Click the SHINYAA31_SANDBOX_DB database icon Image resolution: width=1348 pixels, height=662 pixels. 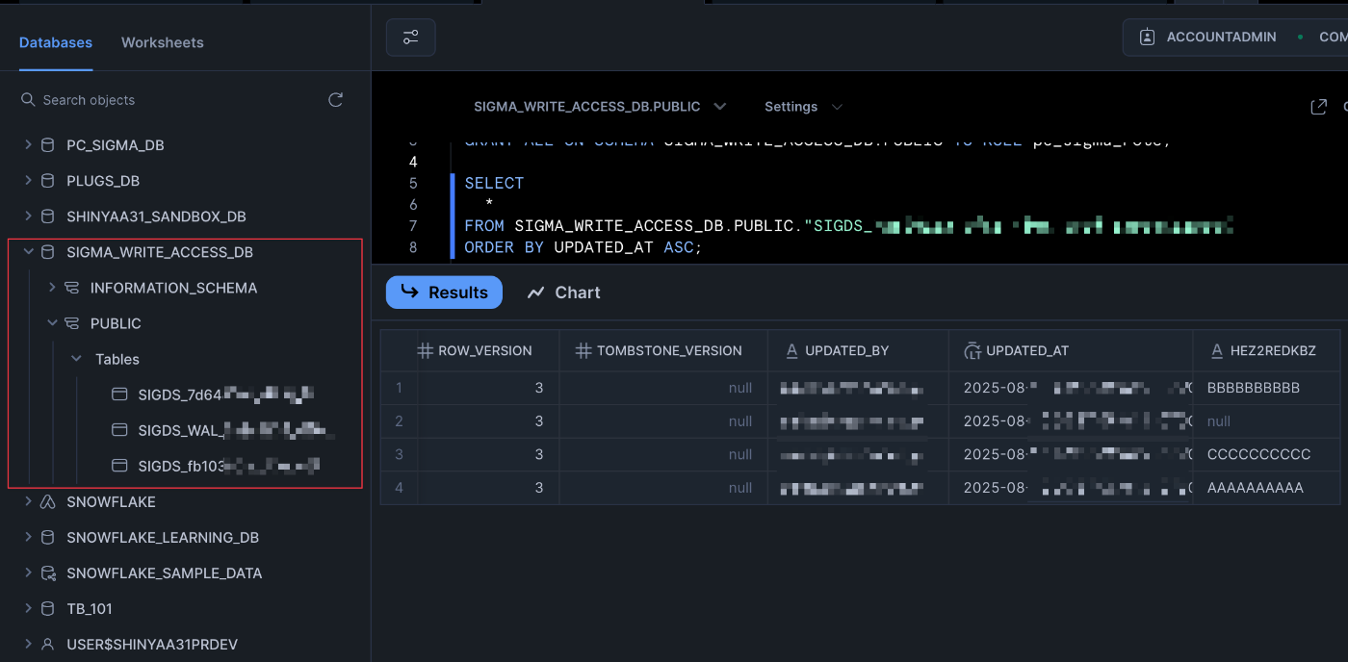coord(47,216)
